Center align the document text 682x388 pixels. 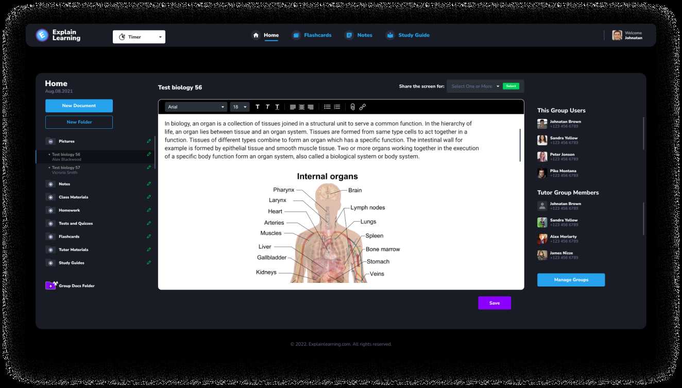301,107
